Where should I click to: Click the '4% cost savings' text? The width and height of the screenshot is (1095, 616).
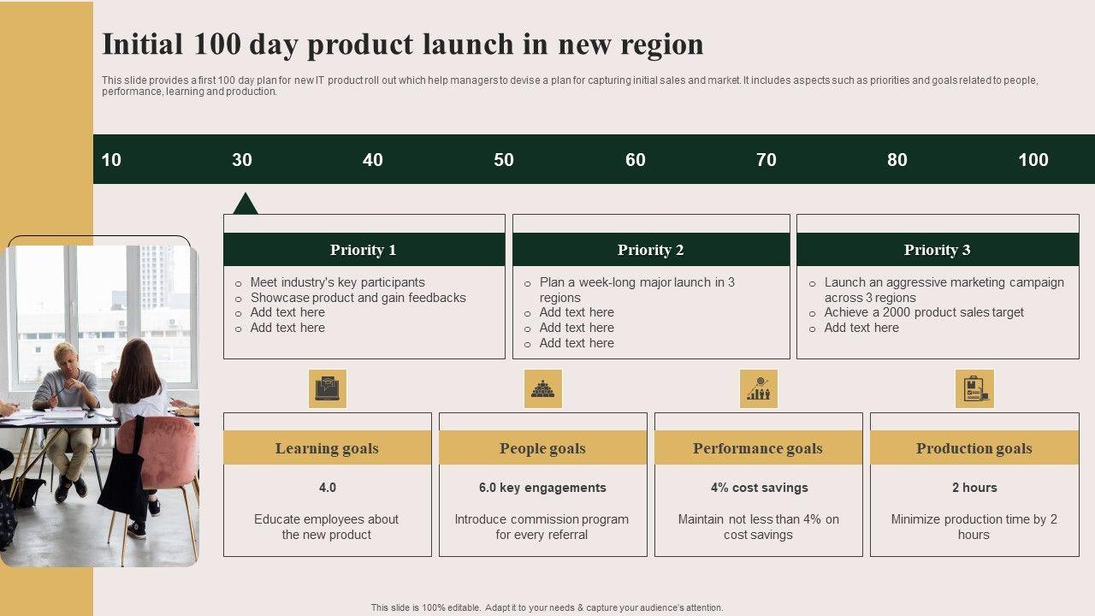pos(759,488)
